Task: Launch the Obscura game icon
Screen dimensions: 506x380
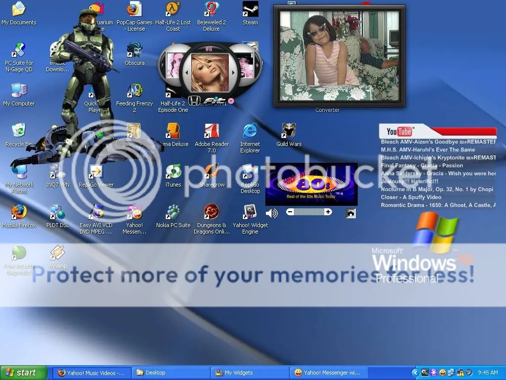Action: pos(134,53)
